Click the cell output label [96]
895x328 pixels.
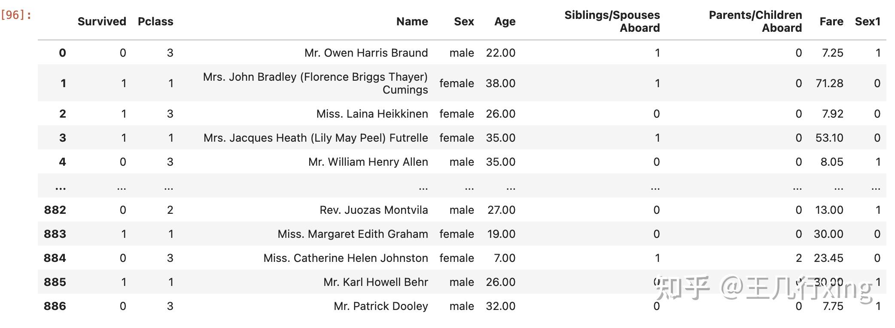point(16,15)
